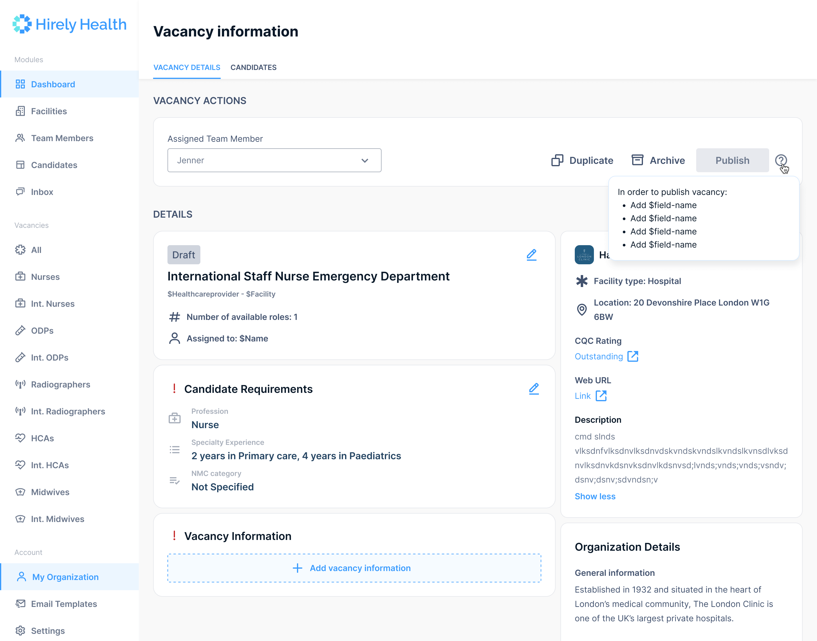This screenshot has width=817, height=641.
Task: Open the Assigned Team Member dropdown
Action: 274,160
